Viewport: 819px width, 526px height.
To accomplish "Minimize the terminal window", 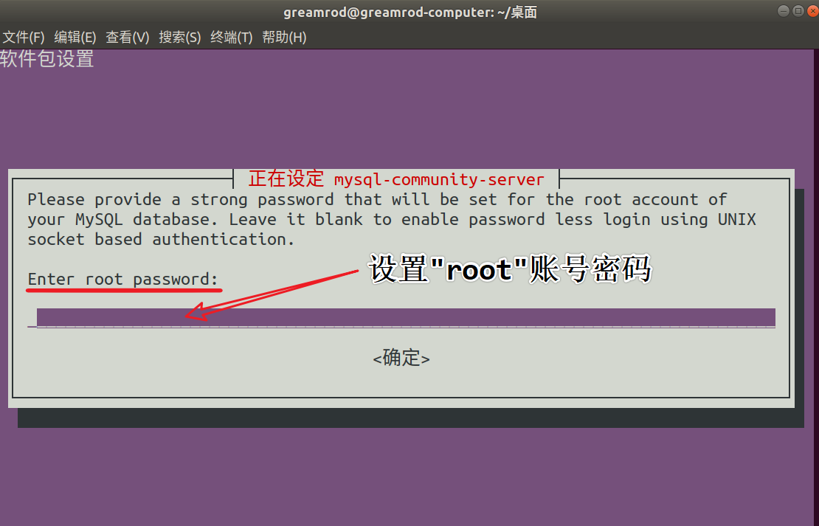I will 783,10.
